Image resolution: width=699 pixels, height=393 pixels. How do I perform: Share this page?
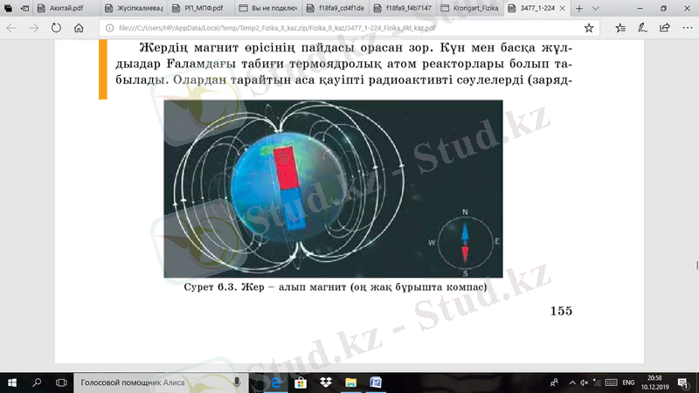click(665, 28)
